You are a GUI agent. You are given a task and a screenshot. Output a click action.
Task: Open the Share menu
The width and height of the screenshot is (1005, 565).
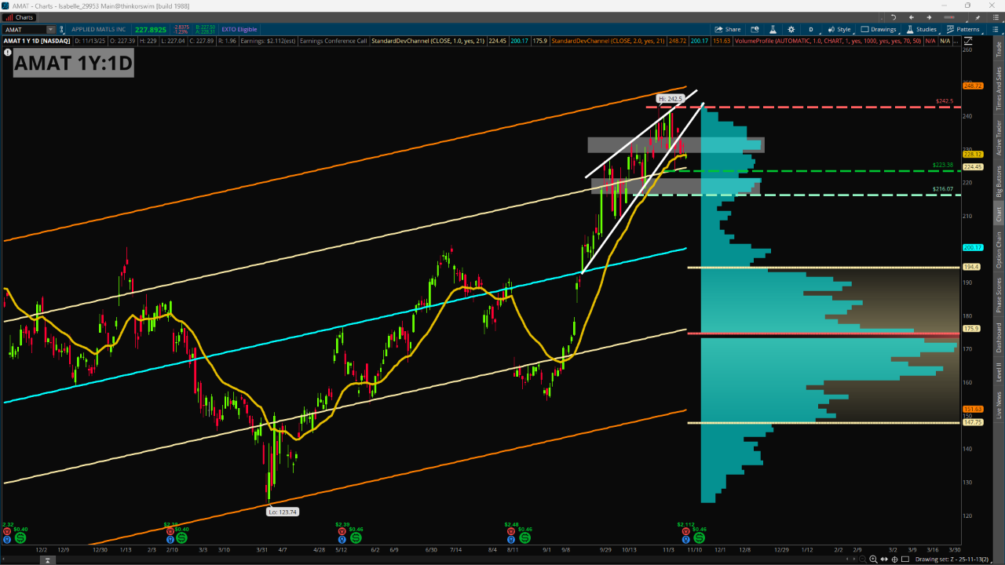[x=727, y=29]
